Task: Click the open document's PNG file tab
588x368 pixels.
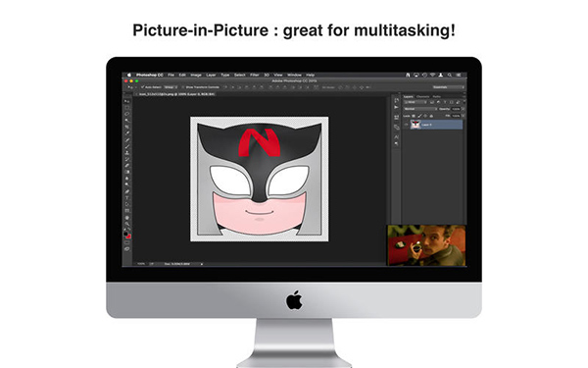Action: click(176, 94)
